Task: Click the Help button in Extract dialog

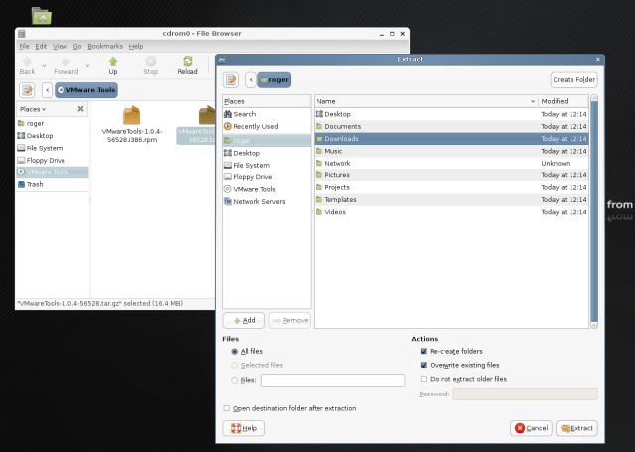Action: tap(244, 428)
